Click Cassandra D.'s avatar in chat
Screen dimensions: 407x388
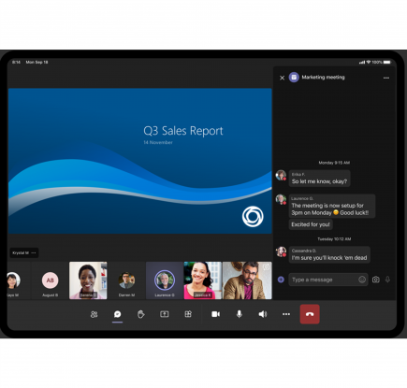281,251
